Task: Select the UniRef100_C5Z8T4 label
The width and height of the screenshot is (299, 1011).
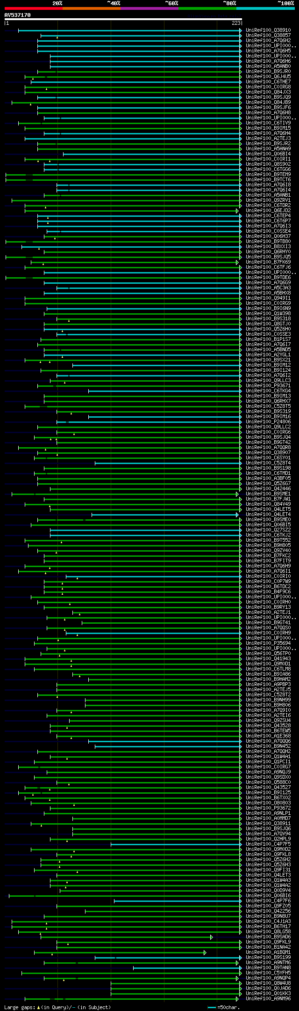Action: (268, 463)
